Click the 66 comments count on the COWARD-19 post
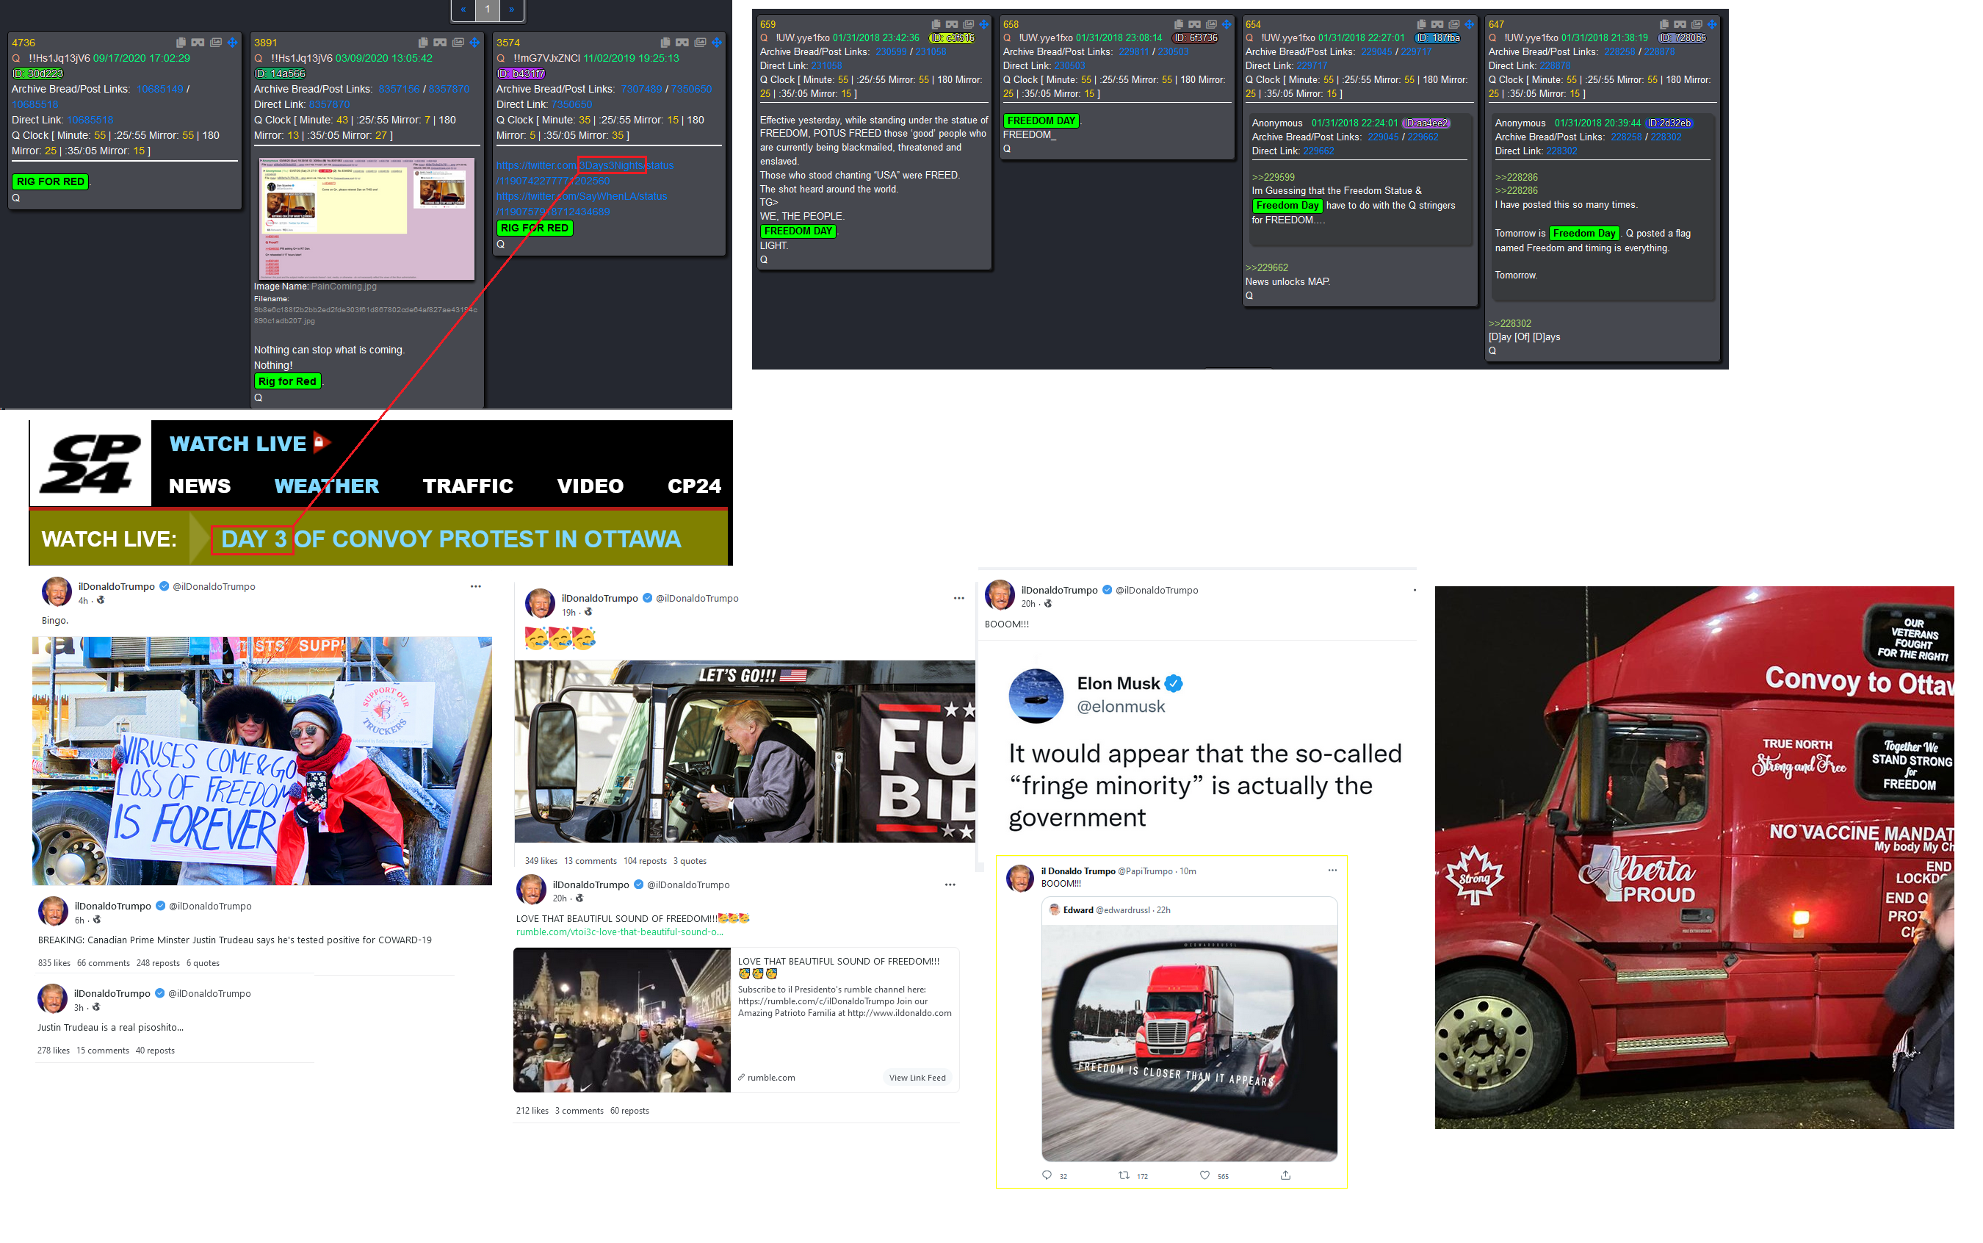This screenshot has width=1983, height=1243. point(104,964)
